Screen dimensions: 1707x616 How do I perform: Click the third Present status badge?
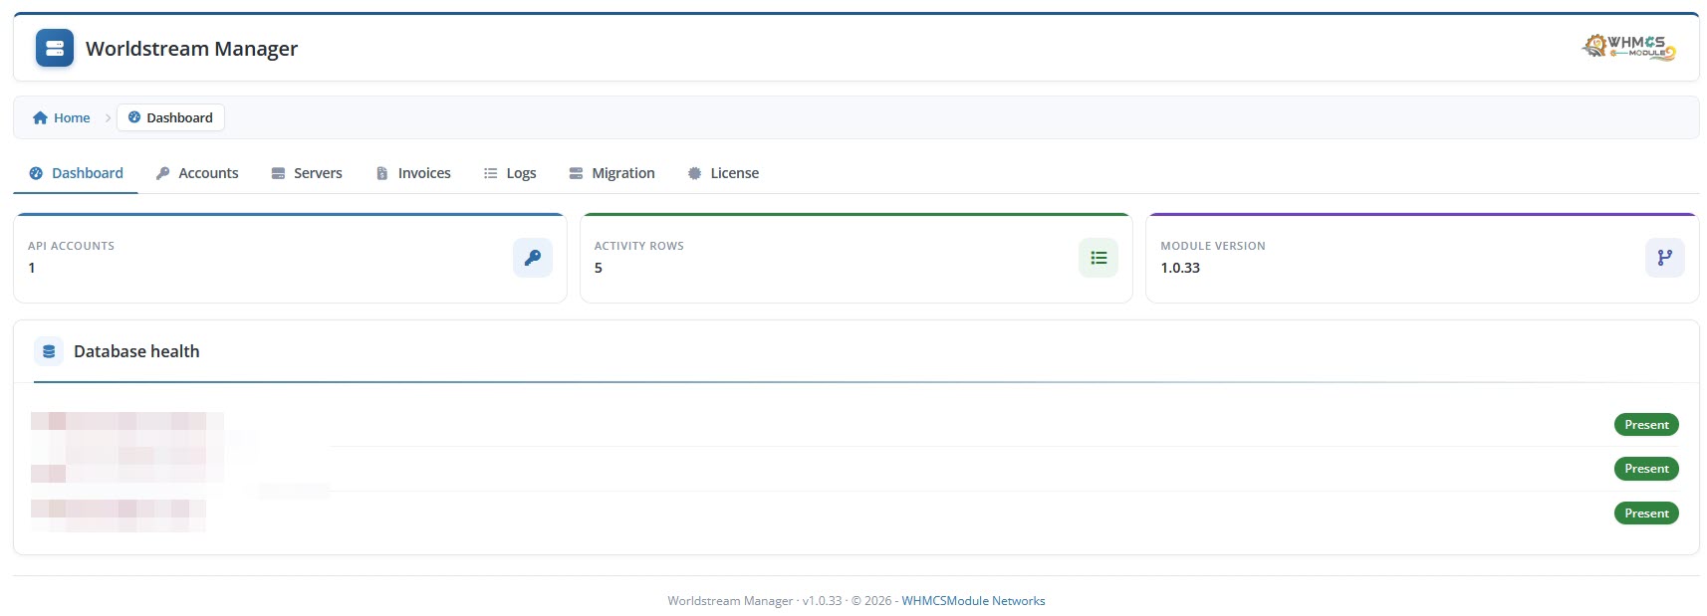1646,513
